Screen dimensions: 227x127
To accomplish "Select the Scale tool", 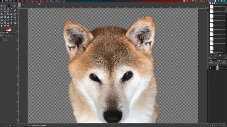I will click(x=5, y=14).
